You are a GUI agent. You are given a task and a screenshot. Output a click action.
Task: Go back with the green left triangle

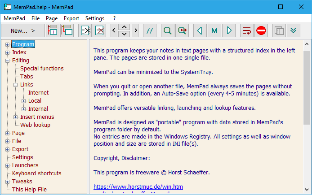point(200,30)
